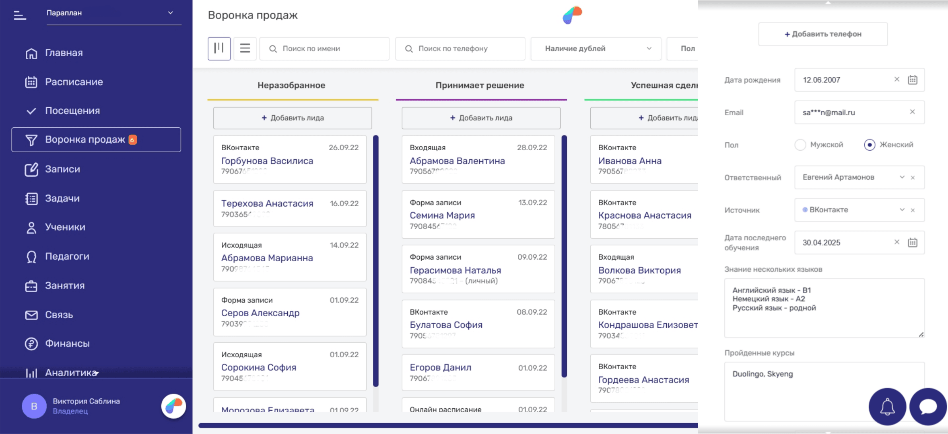Select the Мужской gender radio button

[x=800, y=145]
